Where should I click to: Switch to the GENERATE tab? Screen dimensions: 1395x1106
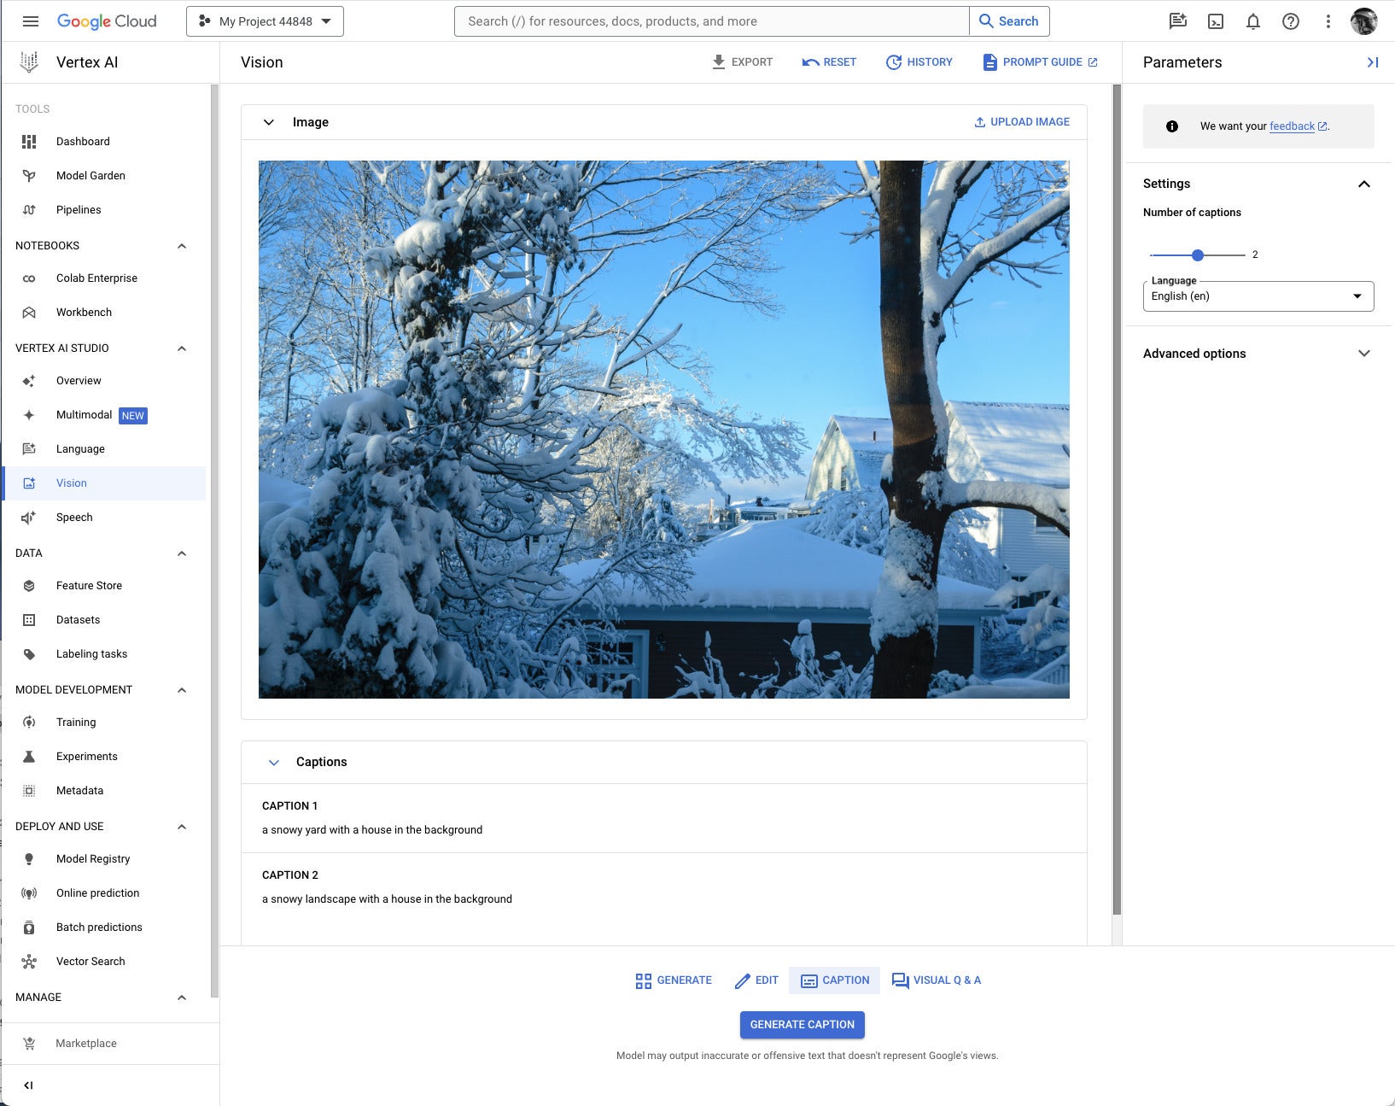[x=674, y=980]
